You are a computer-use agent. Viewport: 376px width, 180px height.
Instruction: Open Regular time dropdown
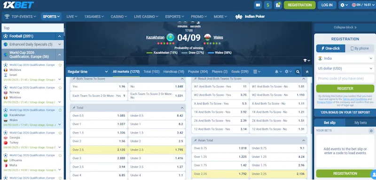(x=88, y=71)
